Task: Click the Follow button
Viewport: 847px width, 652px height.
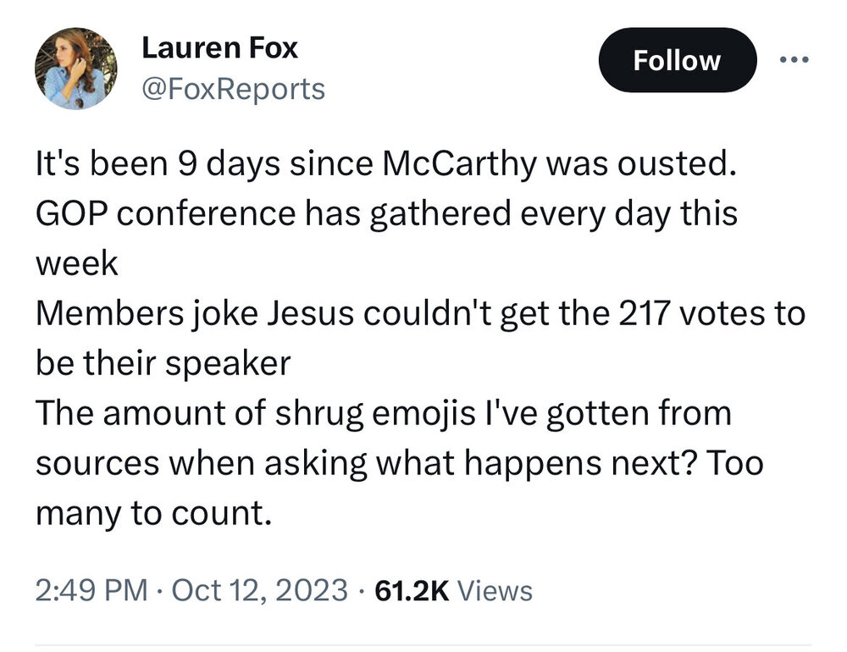Action: 677,60
